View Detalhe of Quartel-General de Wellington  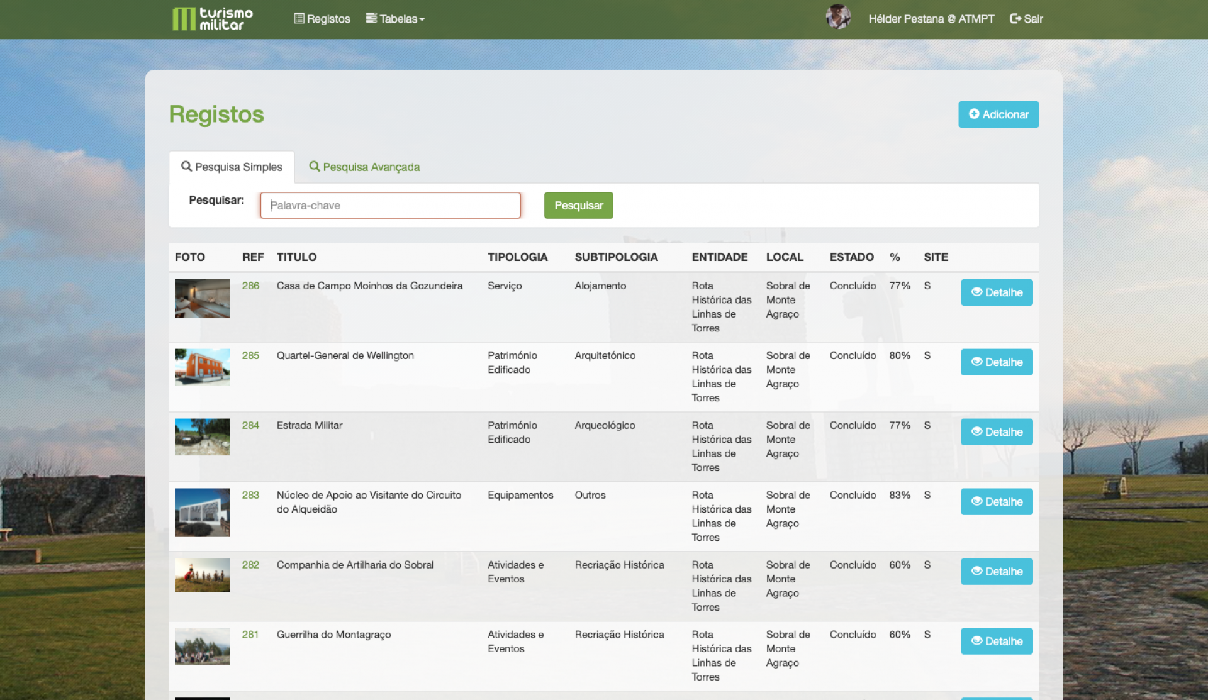coord(996,362)
